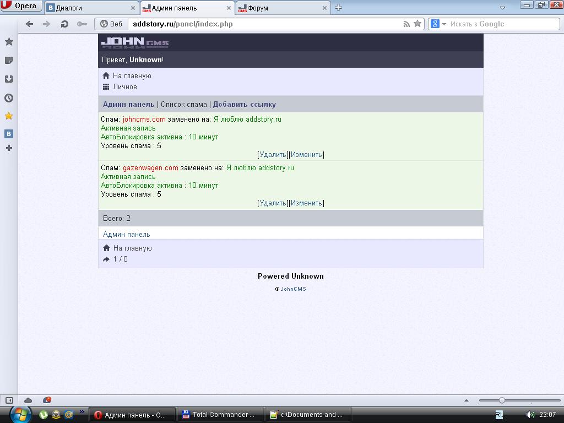Viewport: 564px width, 423px height.
Task: Click Изменить for gazenwagen.com entry
Action: [x=306, y=203]
